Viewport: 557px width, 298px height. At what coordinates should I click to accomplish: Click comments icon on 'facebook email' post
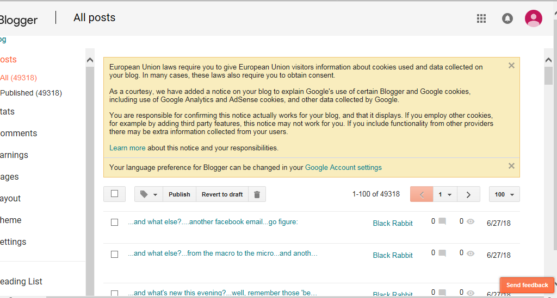pyautogui.click(x=442, y=221)
